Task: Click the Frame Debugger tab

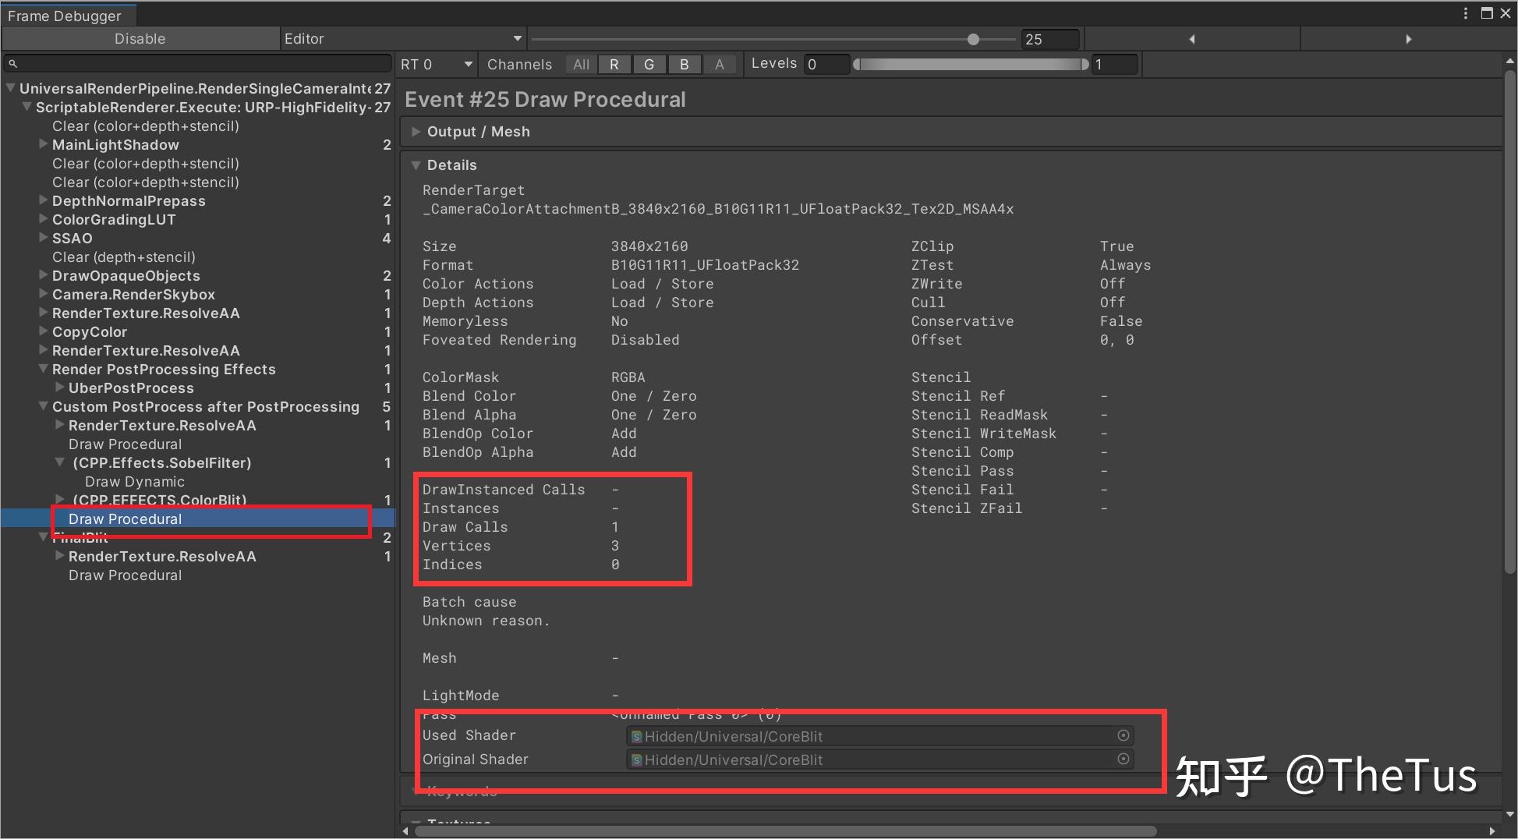Action: (x=66, y=14)
